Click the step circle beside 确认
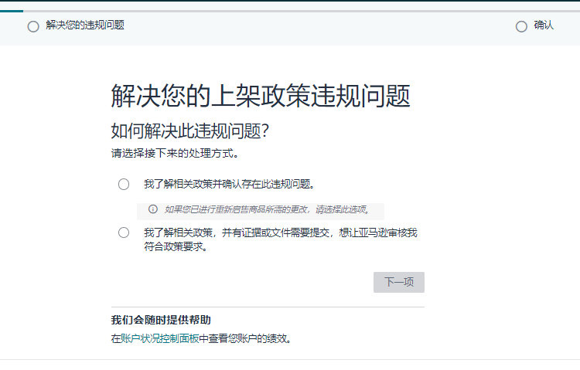The width and height of the screenshot is (580, 370). coord(521,26)
